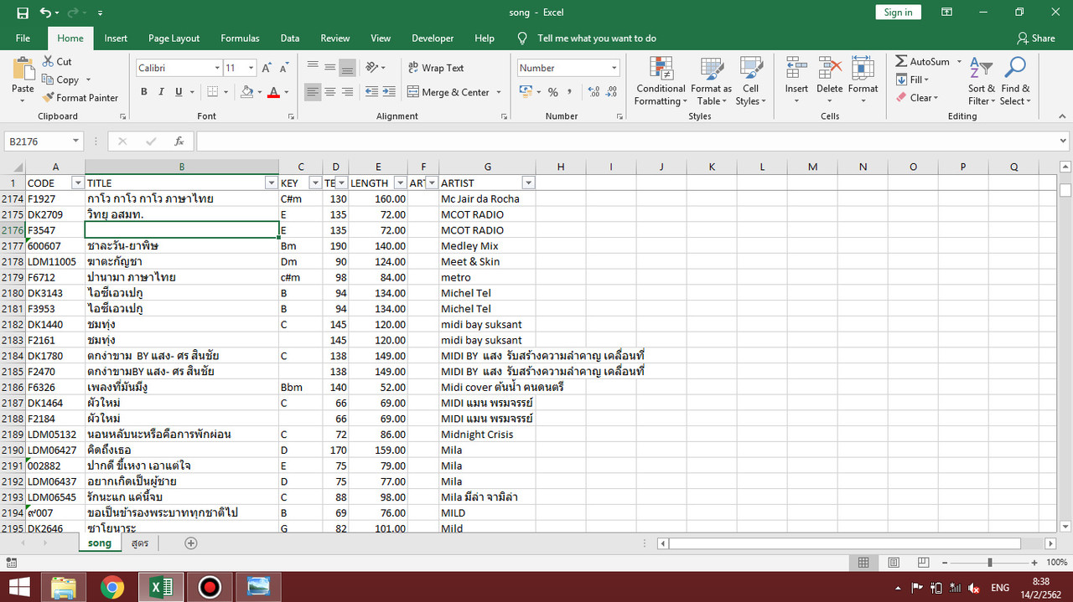This screenshot has height=602, width=1073.
Task: Switch to the สูตร sheet tab
Action: 140,543
